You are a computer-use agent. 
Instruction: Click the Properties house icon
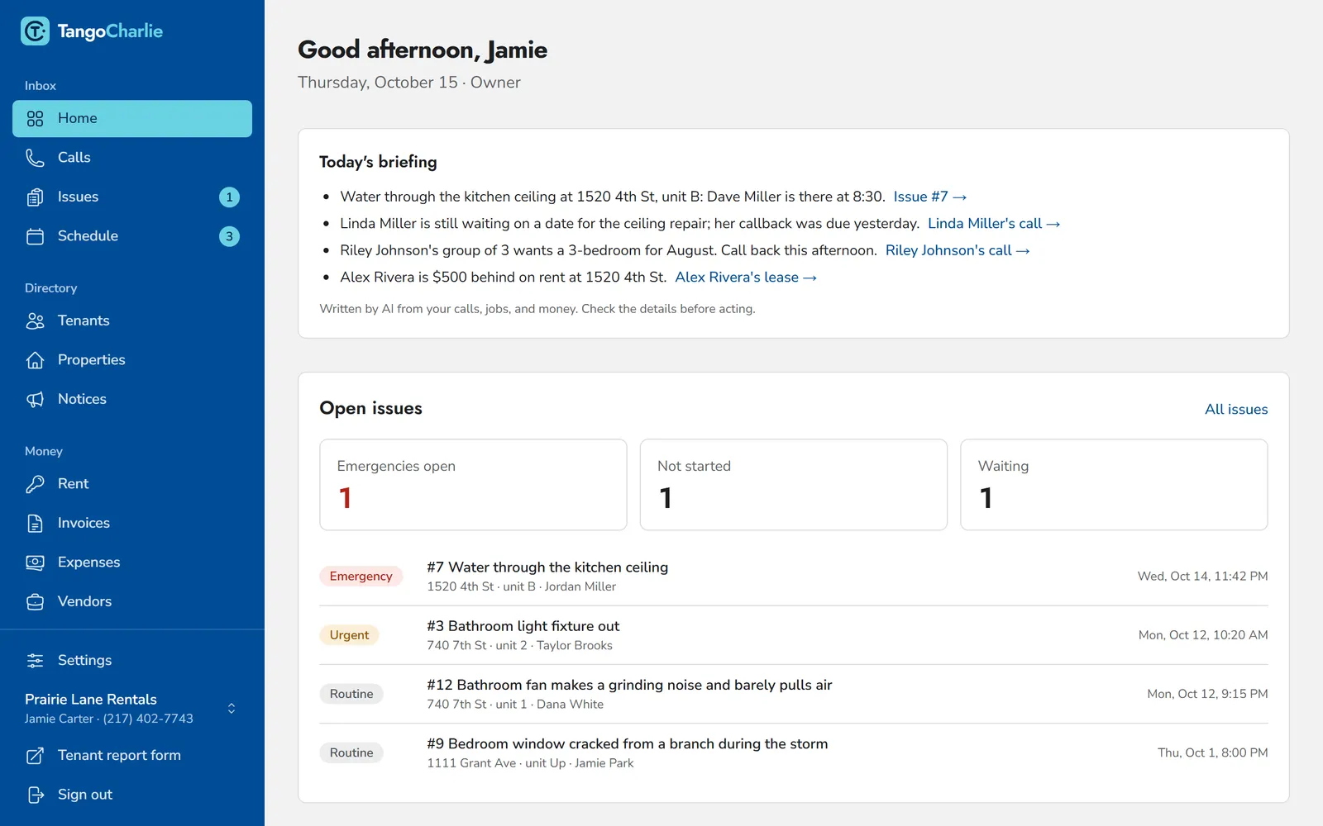35,360
